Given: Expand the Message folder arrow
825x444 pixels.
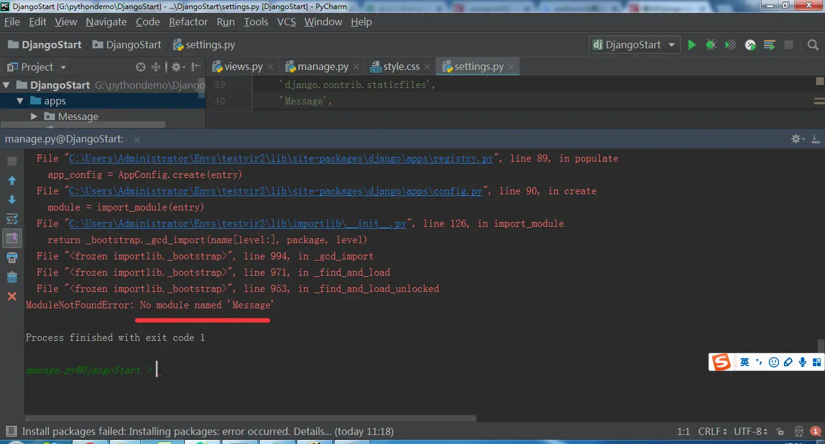Looking at the screenshot, I should coord(34,116).
